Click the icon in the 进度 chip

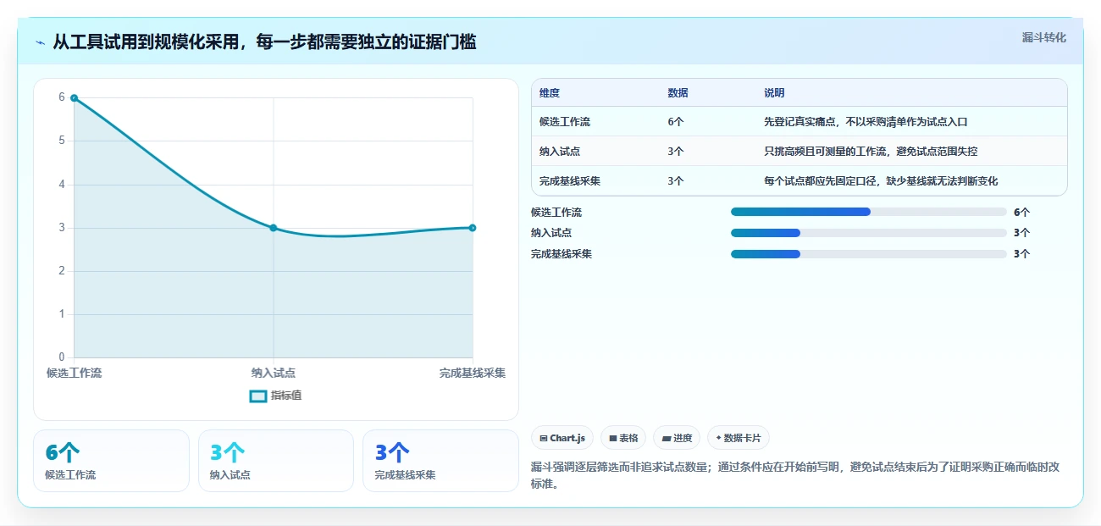coord(666,439)
